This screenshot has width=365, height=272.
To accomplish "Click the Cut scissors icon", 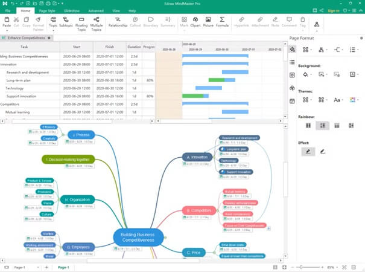I will click(x=16, y=19).
